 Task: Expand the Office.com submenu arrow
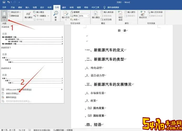click(62, 90)
